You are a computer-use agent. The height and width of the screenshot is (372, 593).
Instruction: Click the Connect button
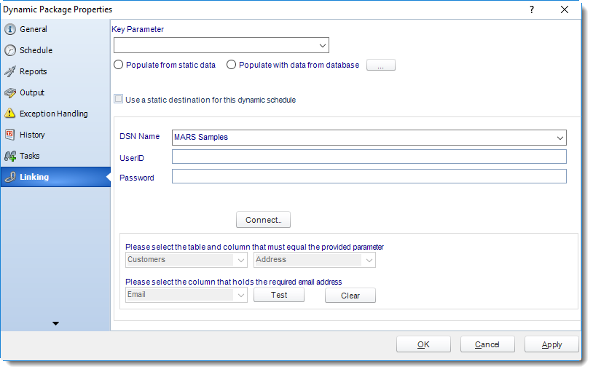coord(263,220)
